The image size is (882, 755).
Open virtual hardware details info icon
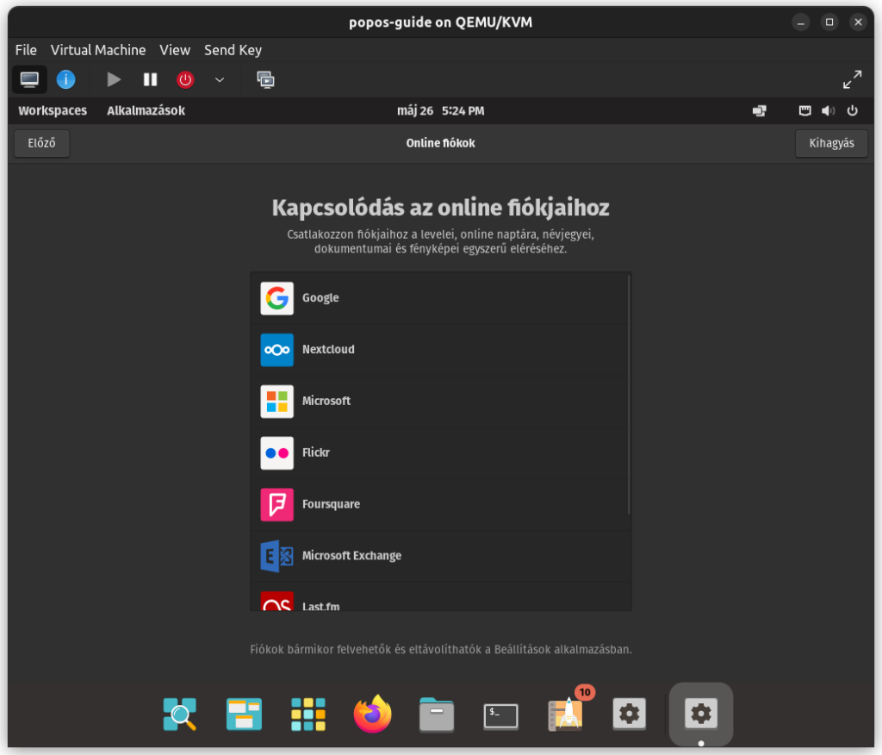pyautogui.click(x=65, y=79)
